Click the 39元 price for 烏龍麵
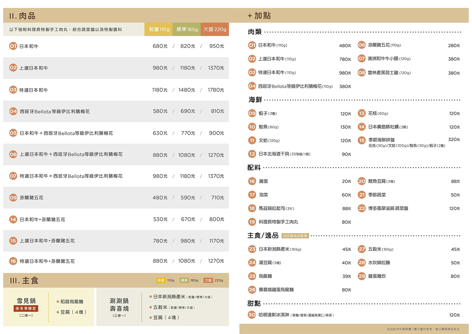472x334 pixels. point(347,276)
